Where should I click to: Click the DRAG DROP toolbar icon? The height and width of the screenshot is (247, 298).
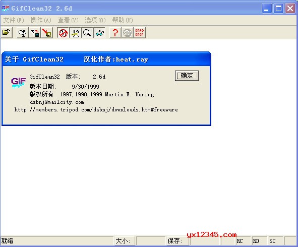(x=140, y=33)
